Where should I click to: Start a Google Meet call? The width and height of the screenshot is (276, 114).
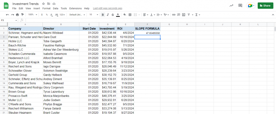(251, 6)
